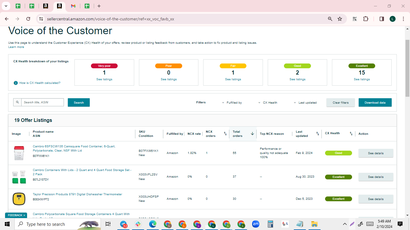Click the Clear filters button
The width and height of the screenshot is (410, 230).
click(x=341, y=102)
